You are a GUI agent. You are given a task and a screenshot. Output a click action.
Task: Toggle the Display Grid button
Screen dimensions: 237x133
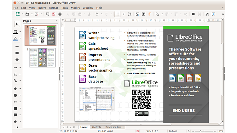[117, 14]
